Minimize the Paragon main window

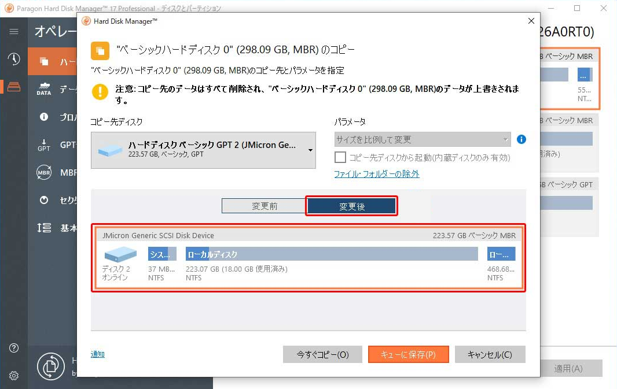click(551, 8)
